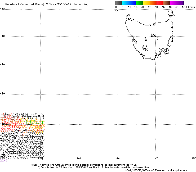The width and height of the screenshot is (196, 172).
Task: Click the '>50 knots' legend label
Action: tap(188, 7)
